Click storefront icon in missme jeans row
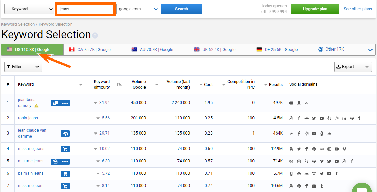Screen dimensions: 377x192 click(55, 161)
